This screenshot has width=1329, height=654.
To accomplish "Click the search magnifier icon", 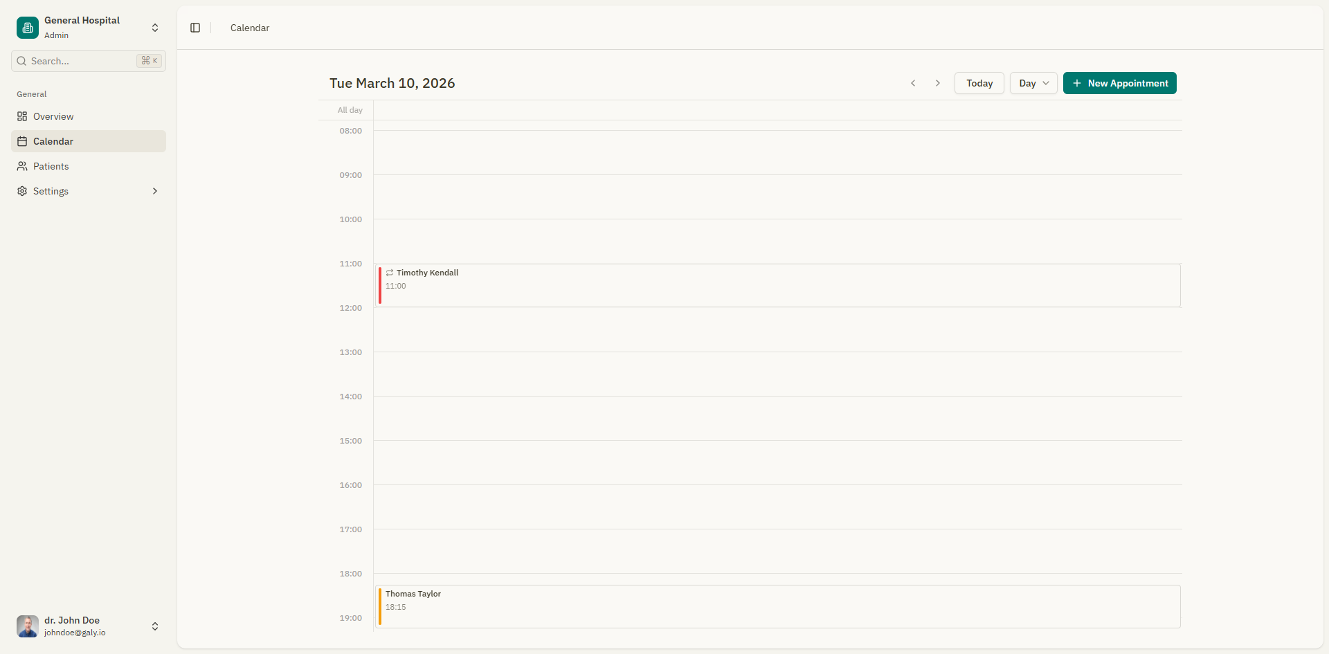I will [x=21, y=61].
